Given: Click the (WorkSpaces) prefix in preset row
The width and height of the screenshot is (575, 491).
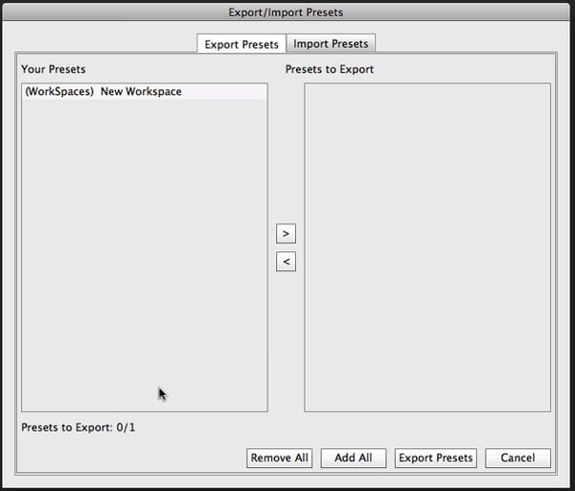Looking at the screenshot, I should 59,92.
